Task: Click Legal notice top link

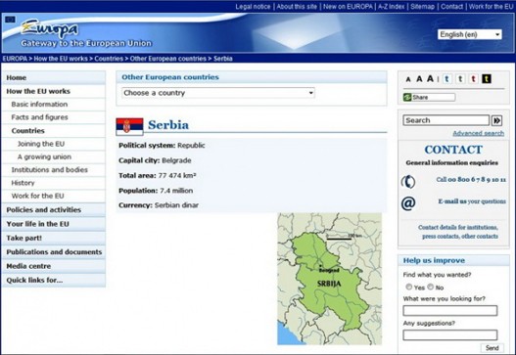Action: click(x=253, y=7)
